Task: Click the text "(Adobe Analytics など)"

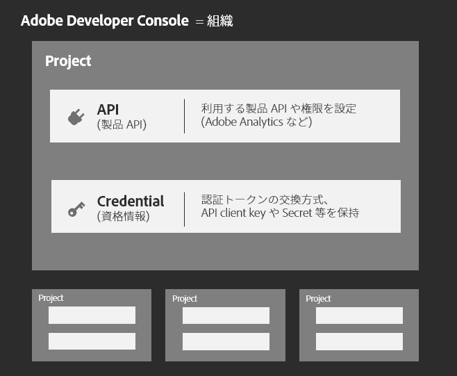Action: 256,122
